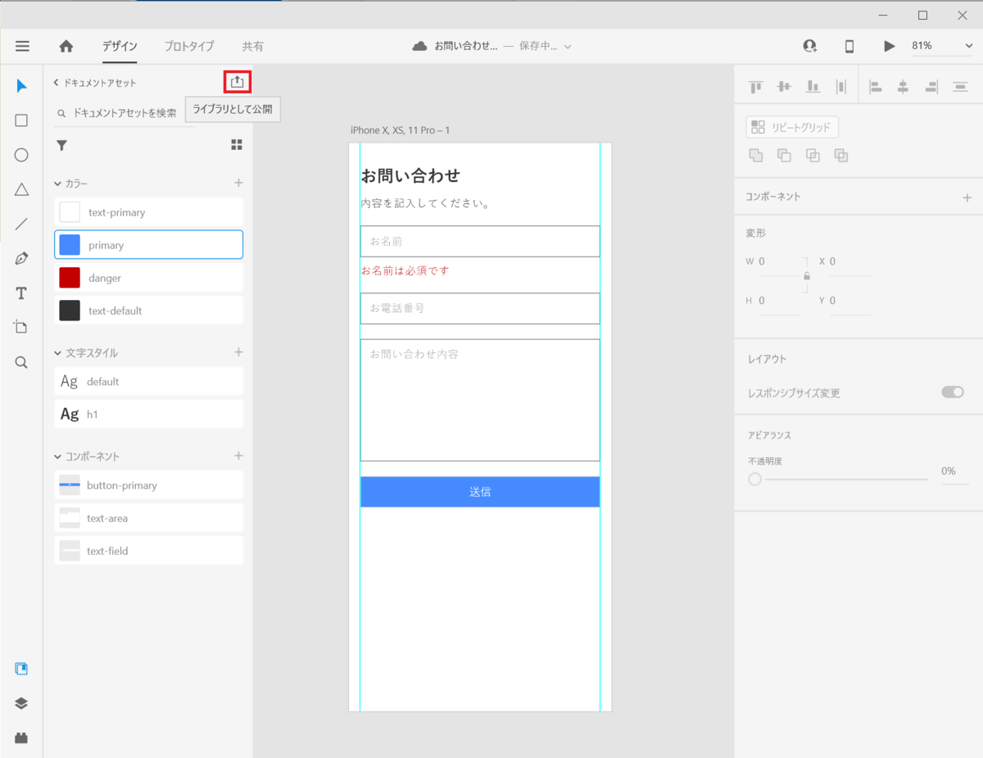Apply the Add boolean operation
Image resolution: width=983 pixels, height=758 pixels.
click(756, 155)
